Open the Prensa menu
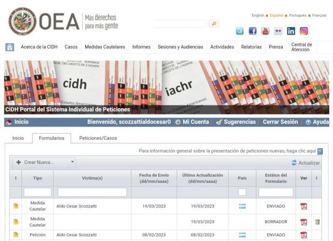The image size is (333, 241). click(x=276, y=47)
